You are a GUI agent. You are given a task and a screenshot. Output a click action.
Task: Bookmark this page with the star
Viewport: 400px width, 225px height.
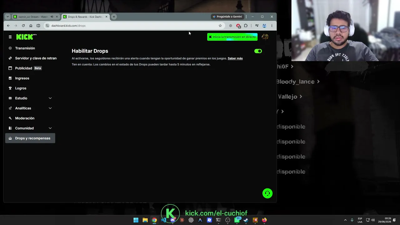coord(220,26)
